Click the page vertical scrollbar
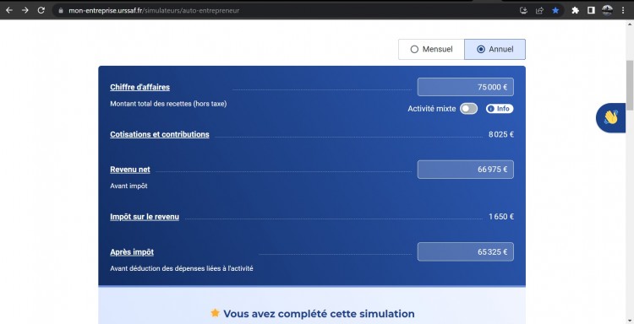 click(x=630, y=85)
